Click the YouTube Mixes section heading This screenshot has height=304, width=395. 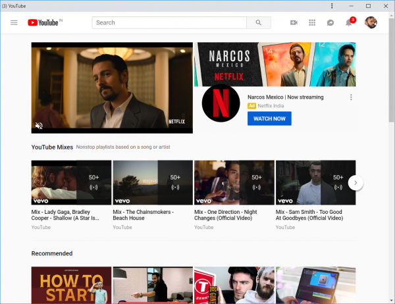[x=52, y=147]
